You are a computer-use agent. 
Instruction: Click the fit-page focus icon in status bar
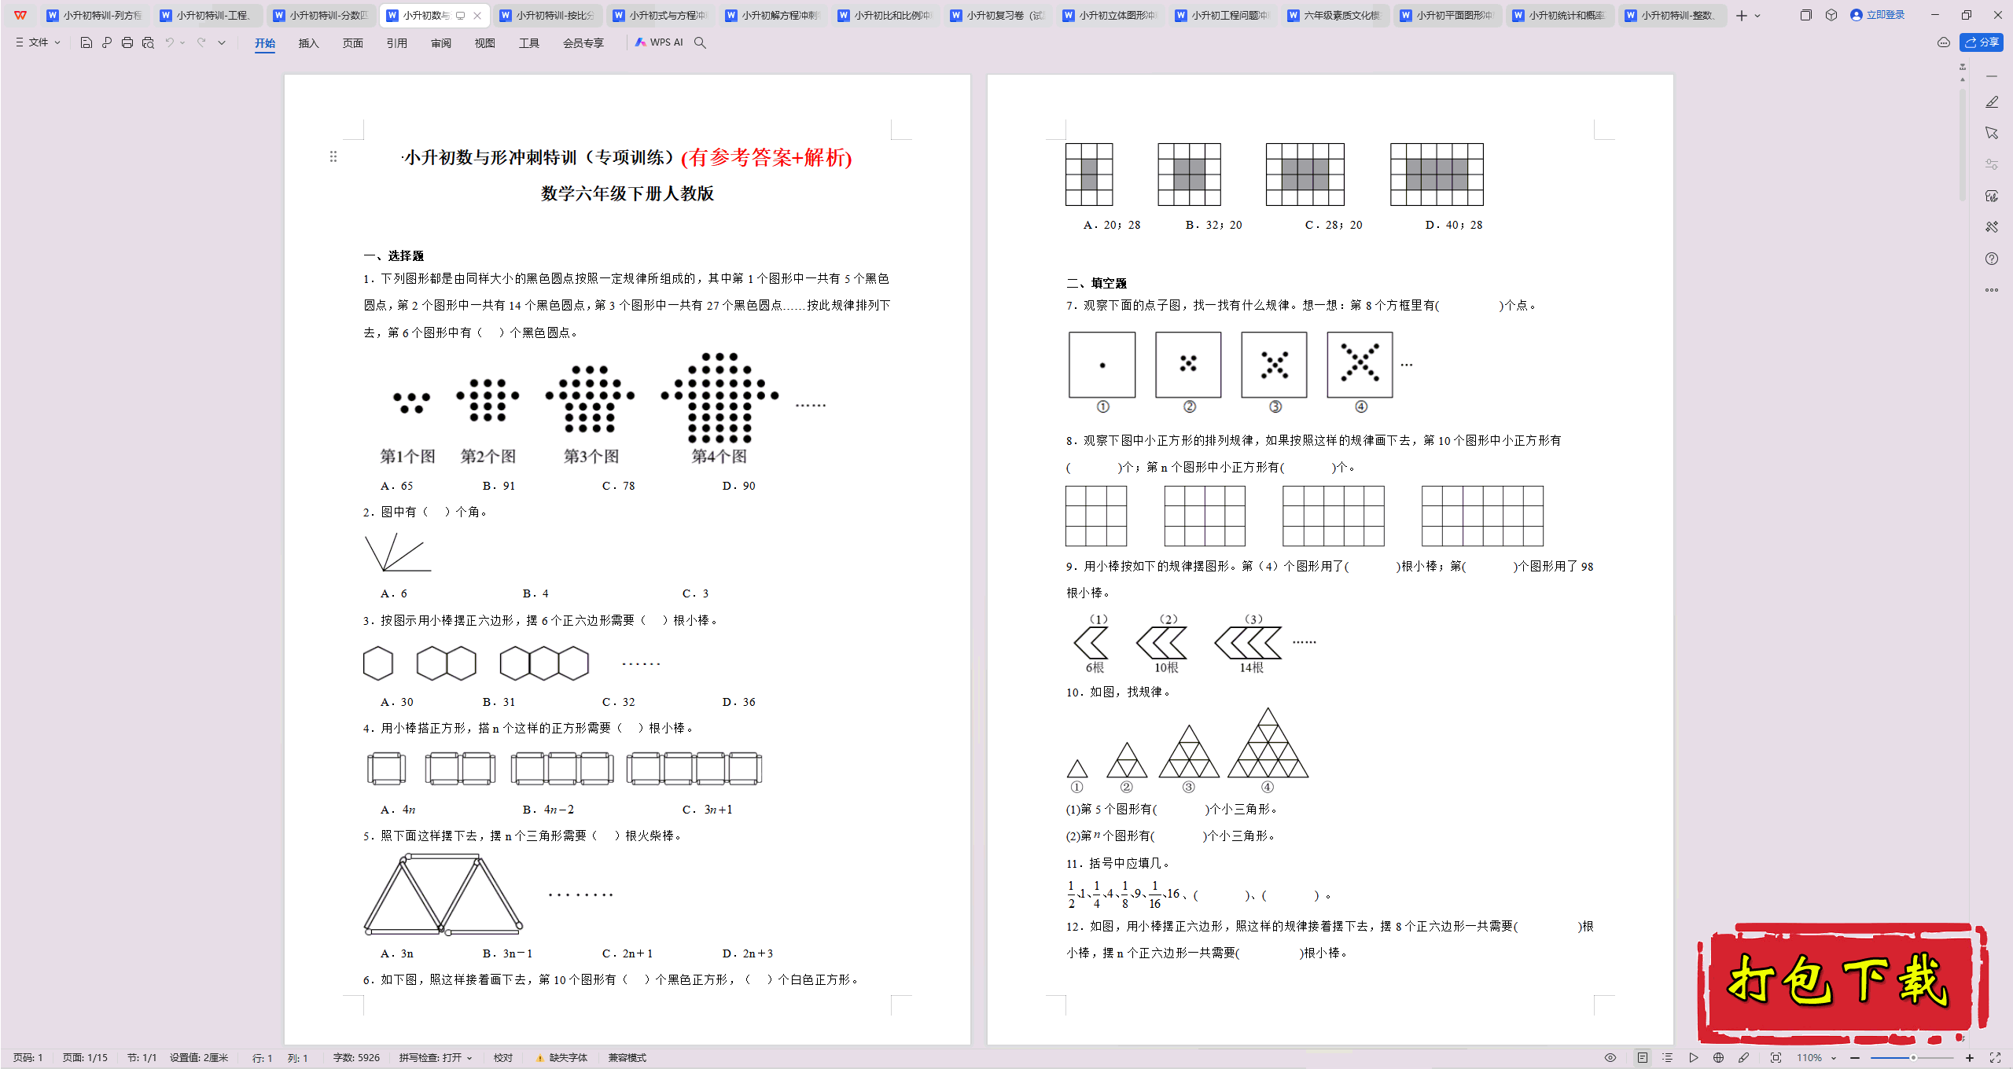click(x=1776, y=1058)
